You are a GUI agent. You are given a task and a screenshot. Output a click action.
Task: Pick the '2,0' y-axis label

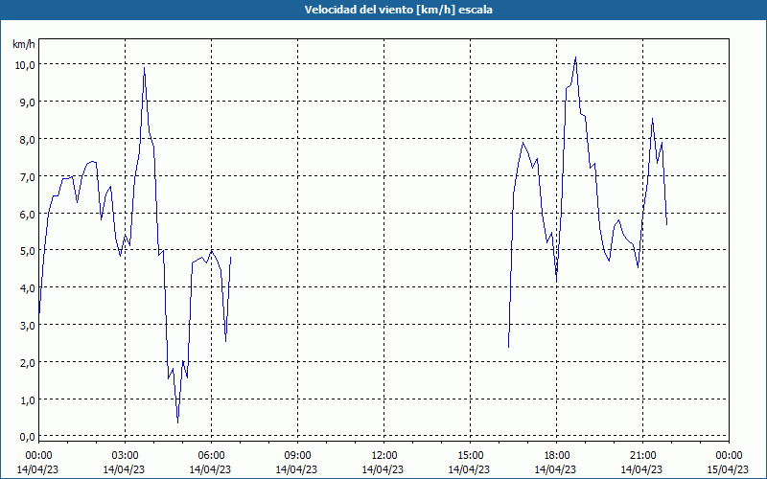tap(27, 363)
